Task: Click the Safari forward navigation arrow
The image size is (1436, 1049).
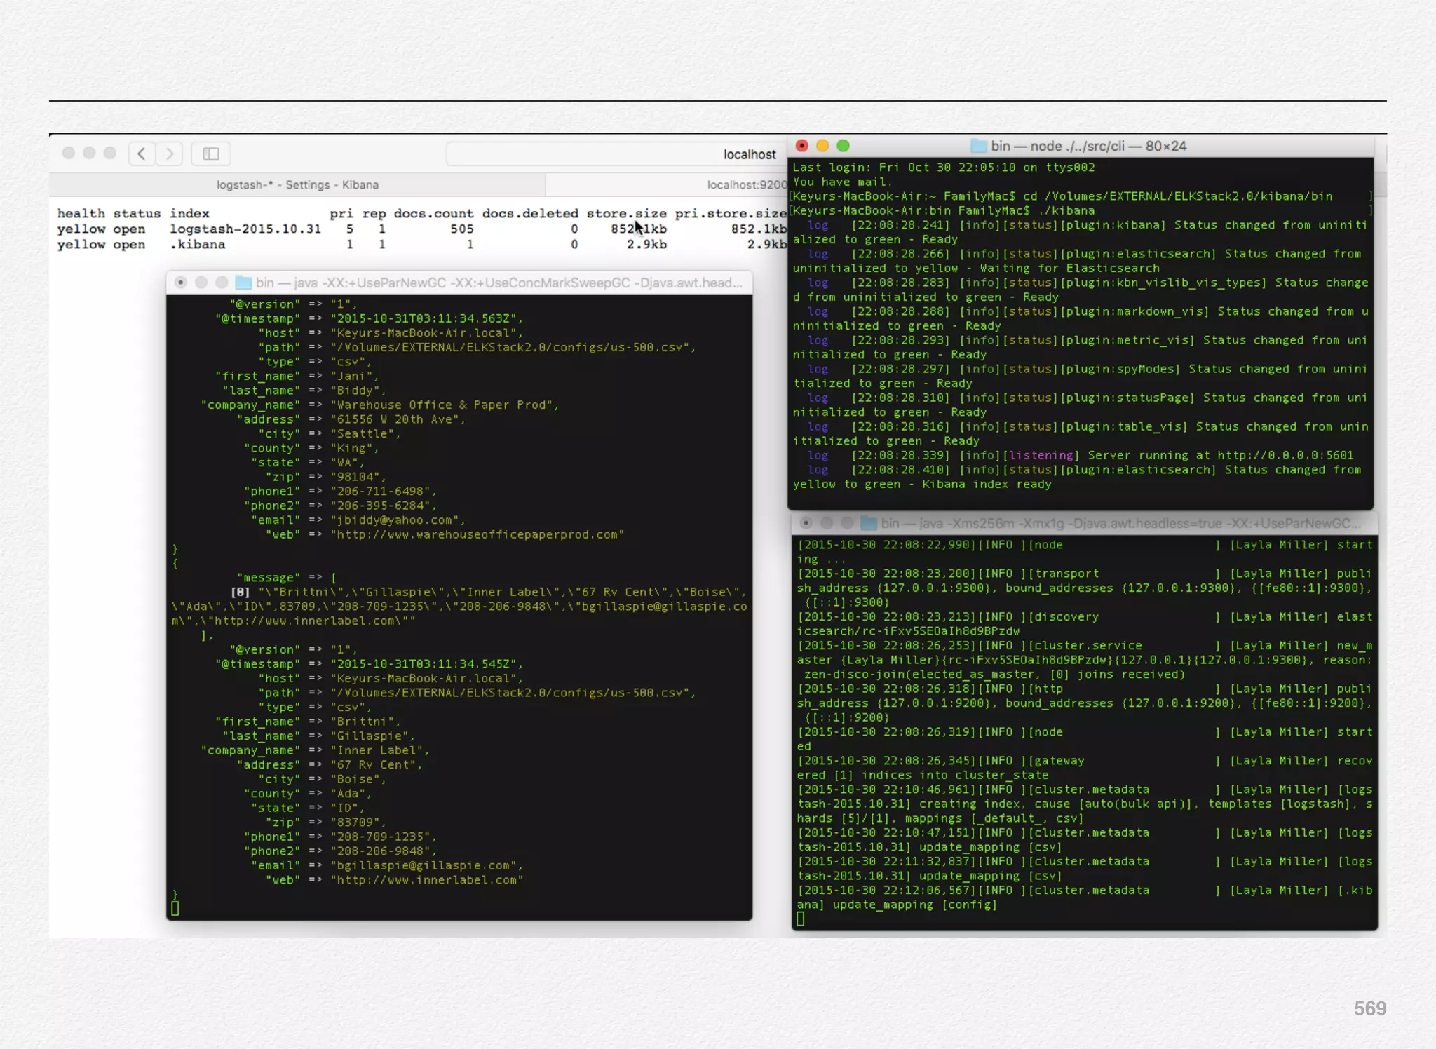Action: point(170,154)
